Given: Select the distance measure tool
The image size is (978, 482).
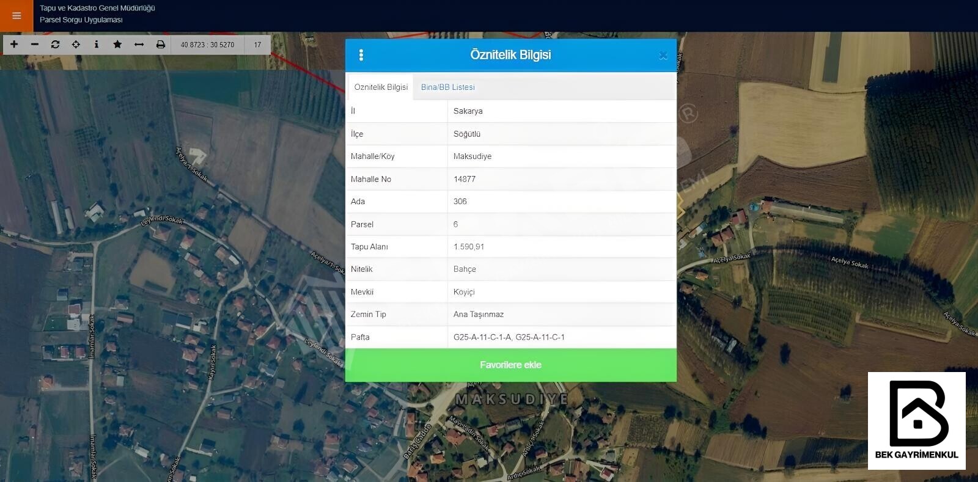Looking at the screenshot, I should [x=139, y=45].
